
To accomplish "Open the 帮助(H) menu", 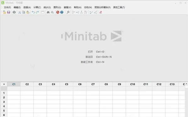I will 78,8.
